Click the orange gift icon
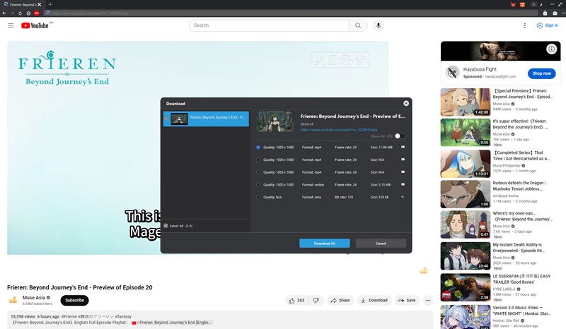The height and width of the screenshot is (329, 566). click(522, 4)
